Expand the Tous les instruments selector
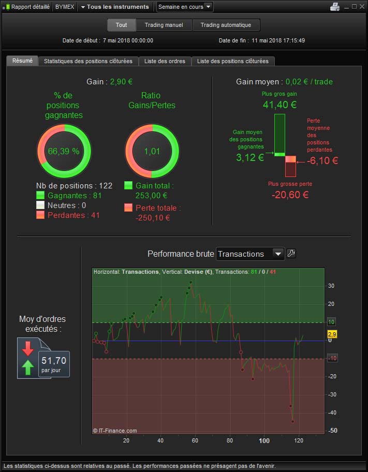The image size is (368, 472). tap(115, 7)
